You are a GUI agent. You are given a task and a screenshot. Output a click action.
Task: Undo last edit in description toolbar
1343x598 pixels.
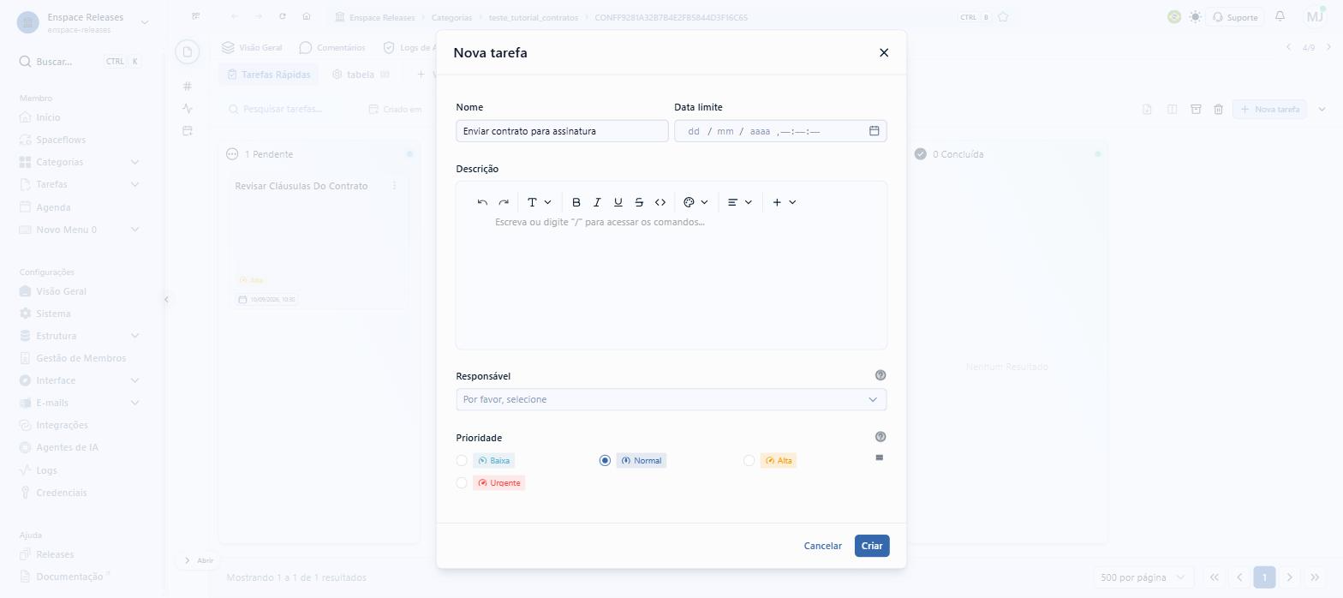[x=482, y=202]
